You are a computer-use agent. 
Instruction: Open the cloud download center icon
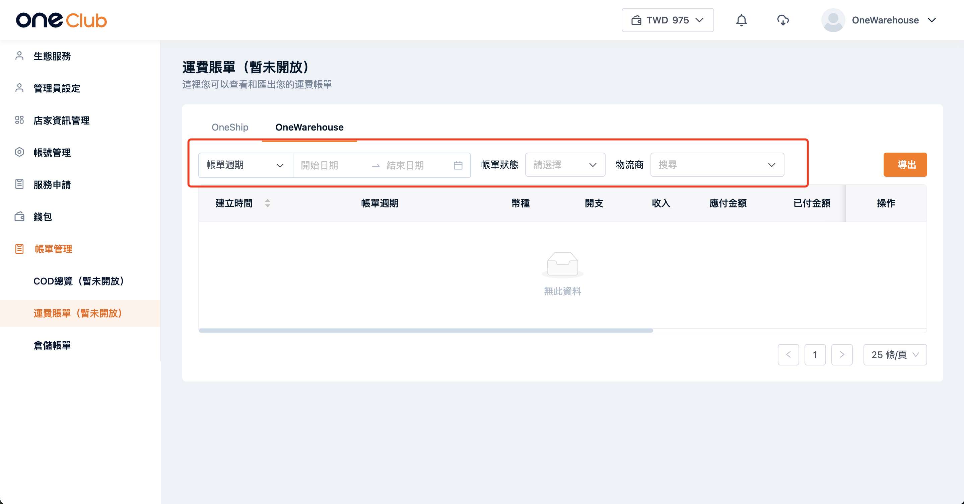[783, 20]
